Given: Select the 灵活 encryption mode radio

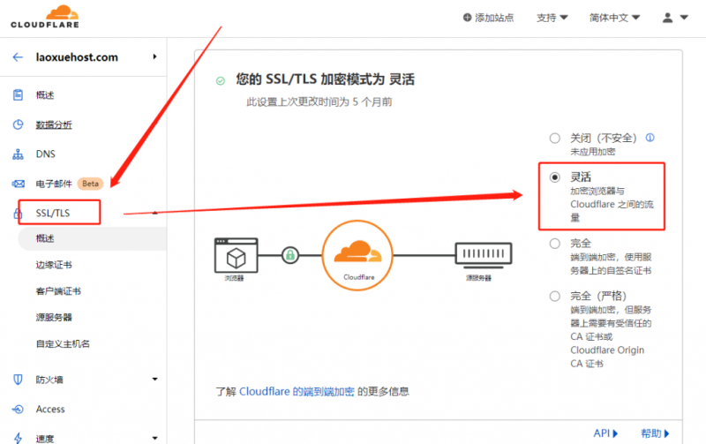Looking at the screenshot, I should pyautogui.click(x=555, y=177).
